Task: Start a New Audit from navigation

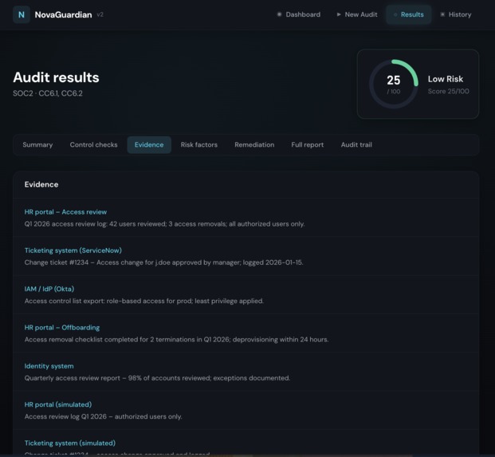Action: [x=357, y=14]
